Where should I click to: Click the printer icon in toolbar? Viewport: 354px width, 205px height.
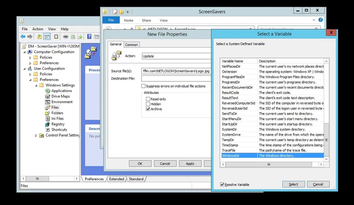66,37
